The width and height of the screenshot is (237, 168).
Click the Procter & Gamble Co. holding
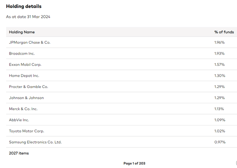point(28,87)
